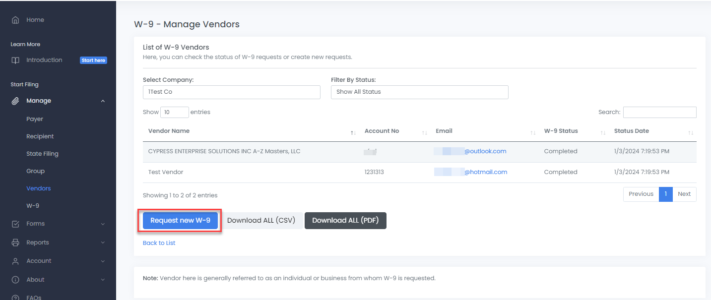The image size is (711, 300).
Task: Click the Reports printer icon
Action: pos(15,242)
